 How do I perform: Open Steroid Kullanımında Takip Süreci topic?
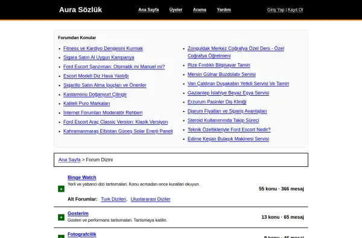[x=223, y=120]
